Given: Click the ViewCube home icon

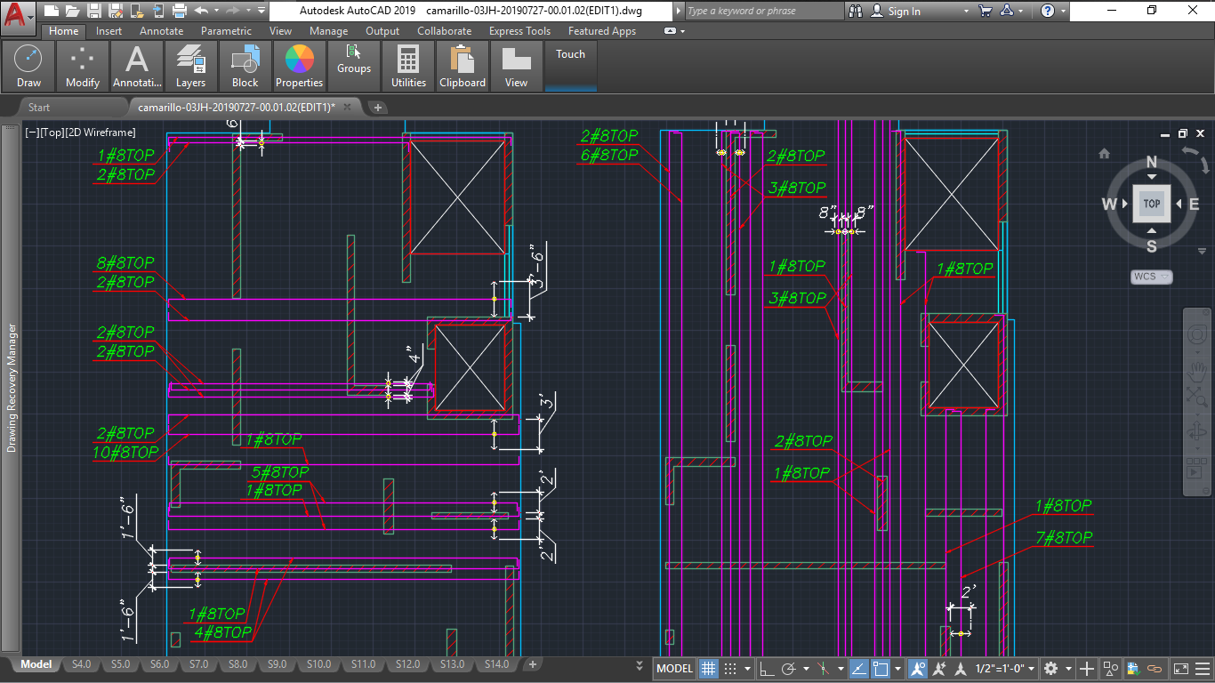Looking at the screenshot, I should point(1104,154).
